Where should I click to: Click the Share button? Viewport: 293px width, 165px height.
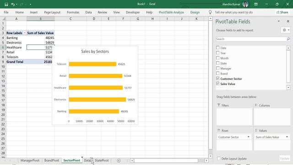point(282,12)
